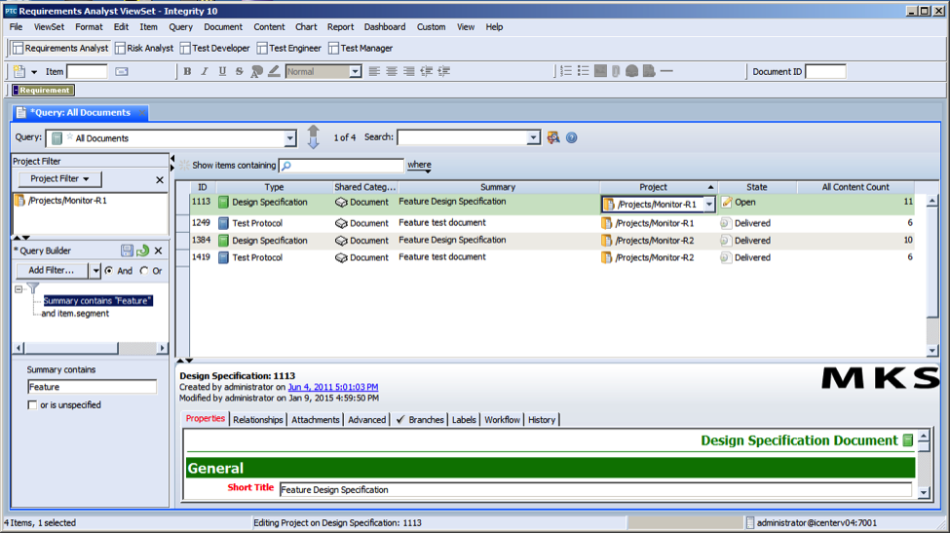This screenshot has height=534, width=950.
Task: Switch to the Workflow tab
Action: pyautogui.click(x=502, y=419)
